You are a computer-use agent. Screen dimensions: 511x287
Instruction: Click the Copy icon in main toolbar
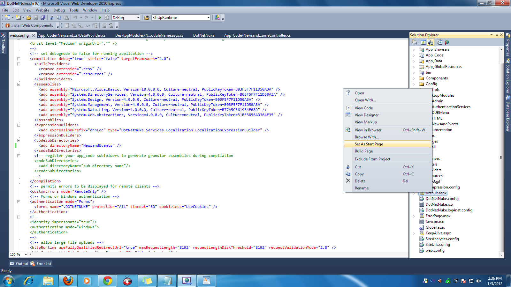coord(59,18)
